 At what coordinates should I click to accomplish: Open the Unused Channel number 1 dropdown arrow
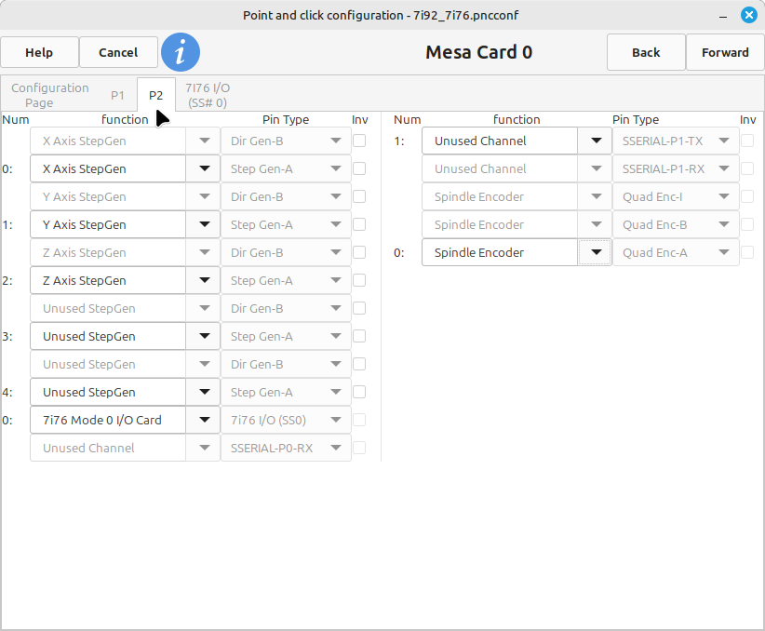point(595,141)
